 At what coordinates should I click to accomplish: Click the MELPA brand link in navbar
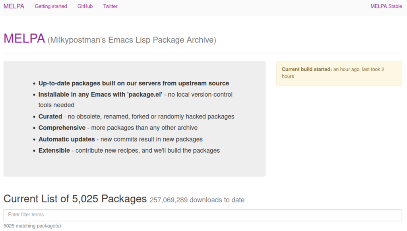[x=14, y=6]
